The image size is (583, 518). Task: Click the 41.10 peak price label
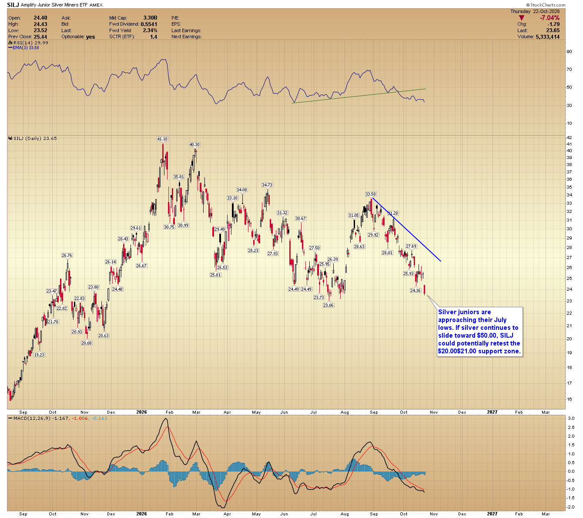[162, 139]
